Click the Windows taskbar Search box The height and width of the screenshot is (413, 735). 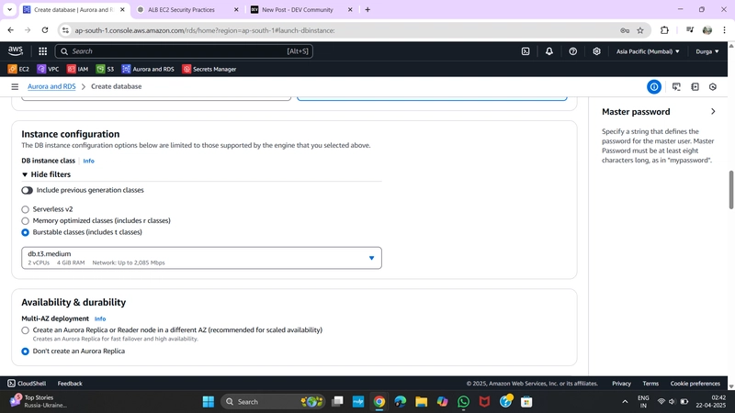(x=272, y=402)
